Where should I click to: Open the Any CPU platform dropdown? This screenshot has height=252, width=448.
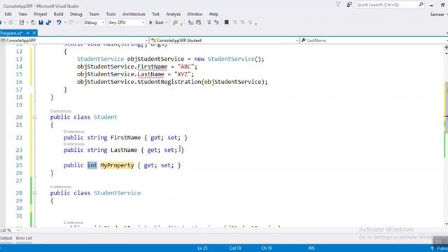[127, 22]
